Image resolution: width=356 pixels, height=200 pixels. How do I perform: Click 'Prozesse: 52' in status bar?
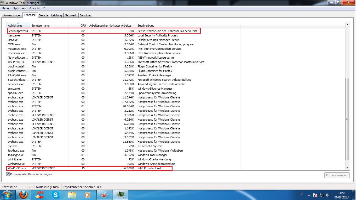pos(9,187)
